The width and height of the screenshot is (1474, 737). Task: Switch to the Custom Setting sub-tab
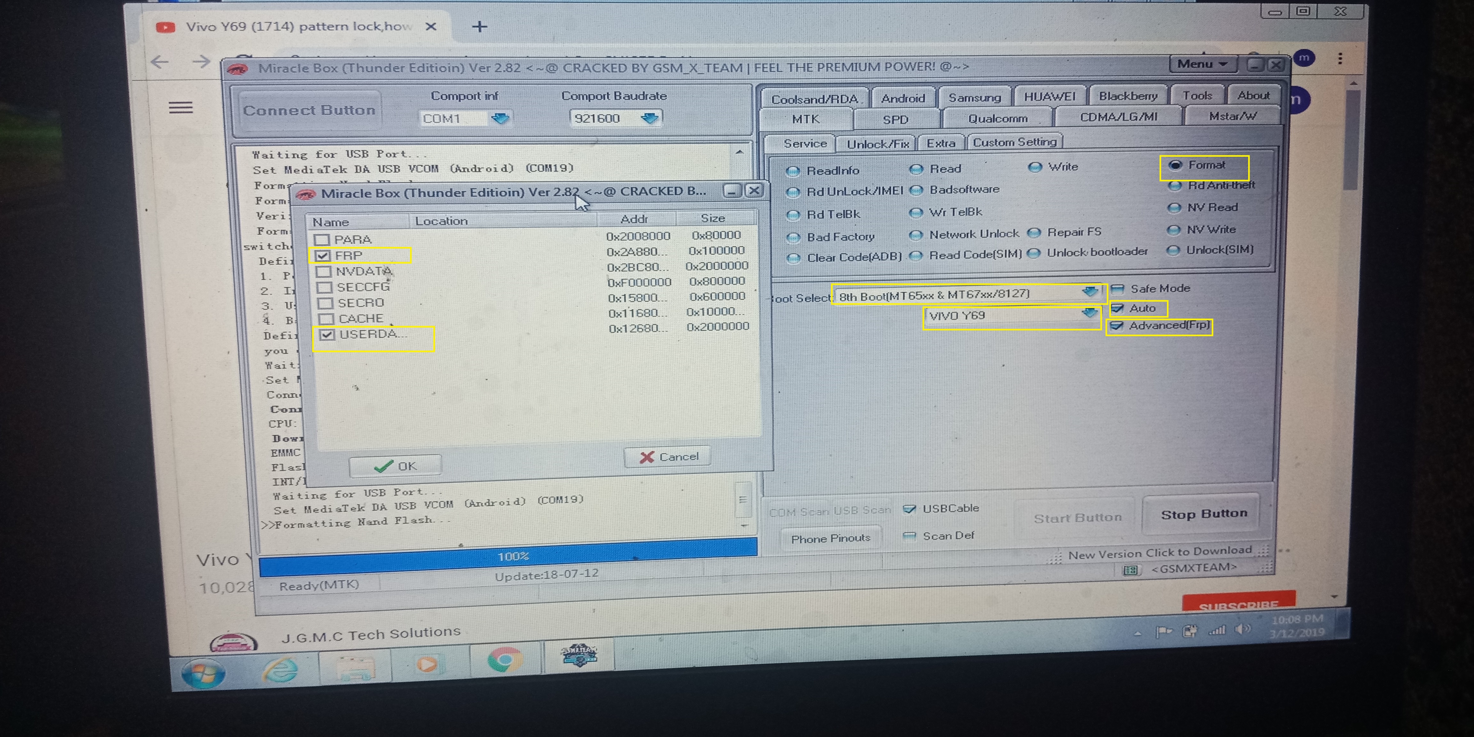pyautogui.click(x=1015, y=142)
